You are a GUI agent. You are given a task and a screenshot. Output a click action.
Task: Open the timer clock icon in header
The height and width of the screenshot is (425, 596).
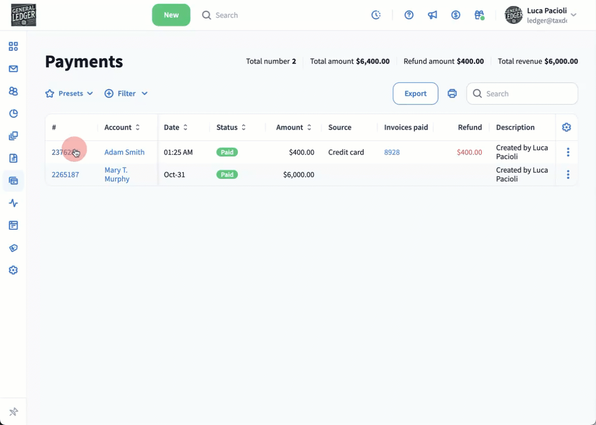(x=376, y=15)
